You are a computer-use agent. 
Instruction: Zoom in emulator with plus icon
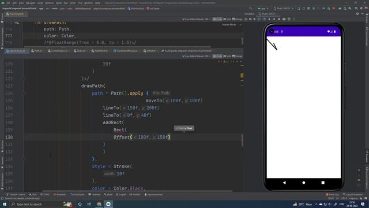pyautogui.click(x=359, y=170)
